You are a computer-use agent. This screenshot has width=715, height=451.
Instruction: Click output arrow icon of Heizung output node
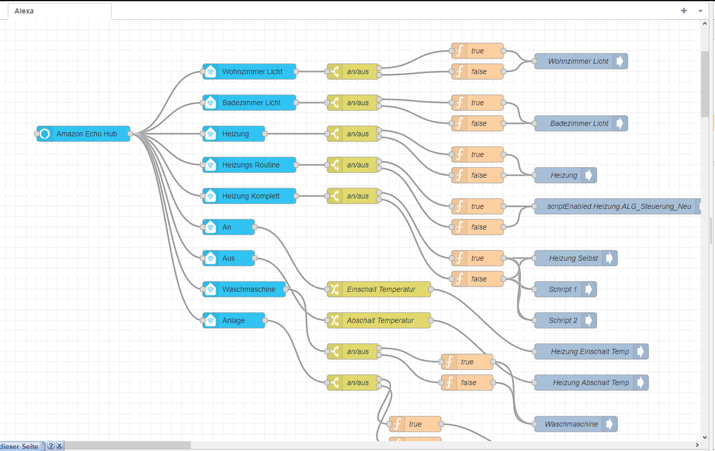[588, 175]
